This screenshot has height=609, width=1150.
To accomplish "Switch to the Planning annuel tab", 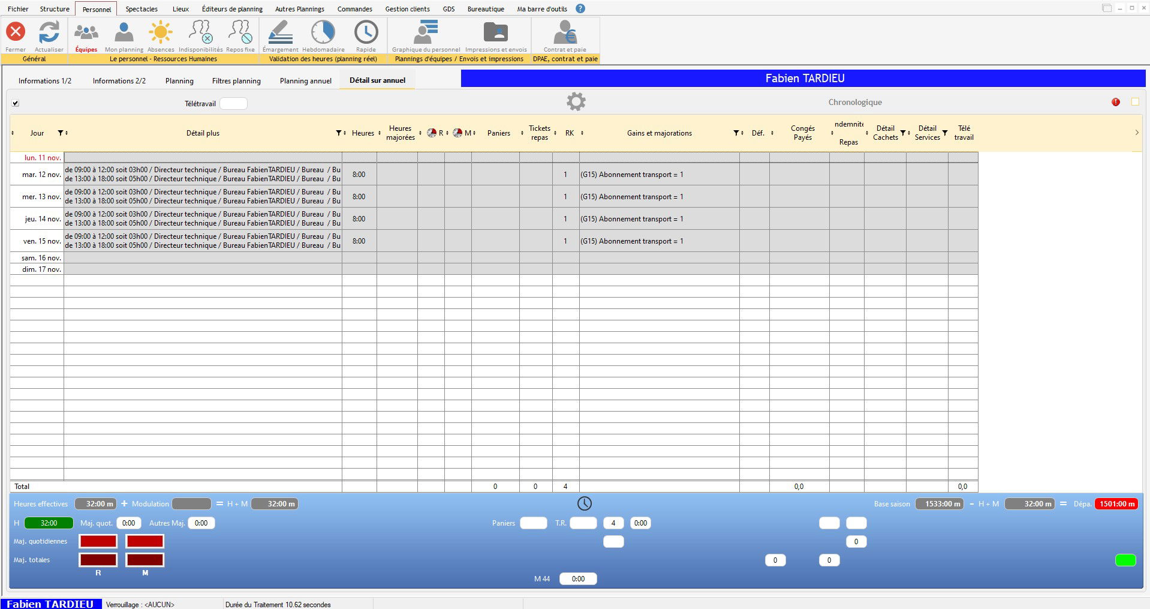I will (x=305, y=81).
